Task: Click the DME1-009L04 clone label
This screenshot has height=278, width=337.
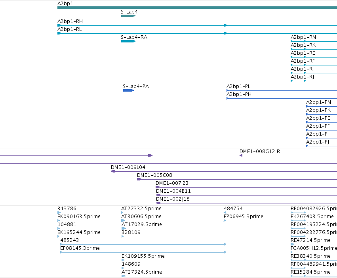Action: point(128,167)
